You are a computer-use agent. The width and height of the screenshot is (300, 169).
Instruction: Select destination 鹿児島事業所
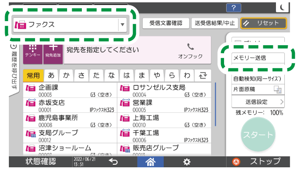coord(70,120)
